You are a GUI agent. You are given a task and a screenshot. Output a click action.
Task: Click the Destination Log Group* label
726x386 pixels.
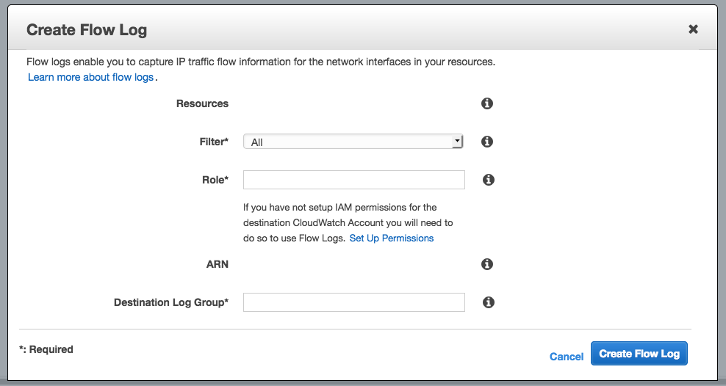(171, 302)
